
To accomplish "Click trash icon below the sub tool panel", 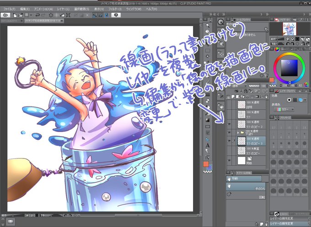I will pos(266,224).
